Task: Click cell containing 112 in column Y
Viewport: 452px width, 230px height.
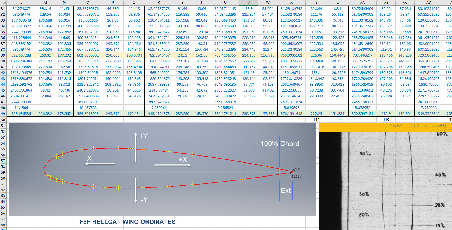Action: pyautogui.click(x=316, y=120)
